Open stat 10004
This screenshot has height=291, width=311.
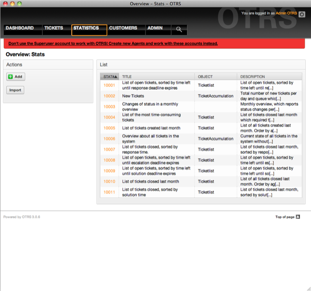tap(109, 117)
